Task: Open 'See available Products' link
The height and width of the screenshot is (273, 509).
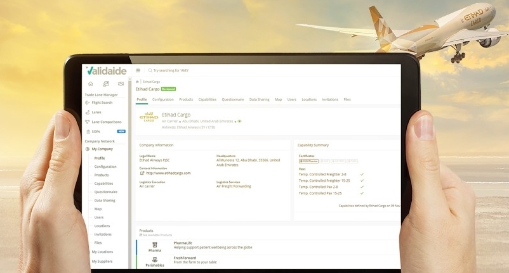Action: point(156,235)
